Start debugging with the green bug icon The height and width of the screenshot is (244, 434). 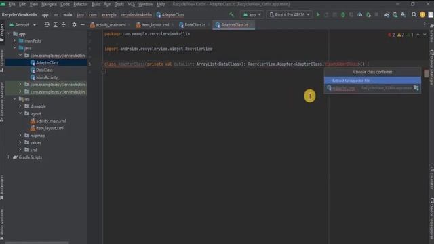click(x=343, y=15)
